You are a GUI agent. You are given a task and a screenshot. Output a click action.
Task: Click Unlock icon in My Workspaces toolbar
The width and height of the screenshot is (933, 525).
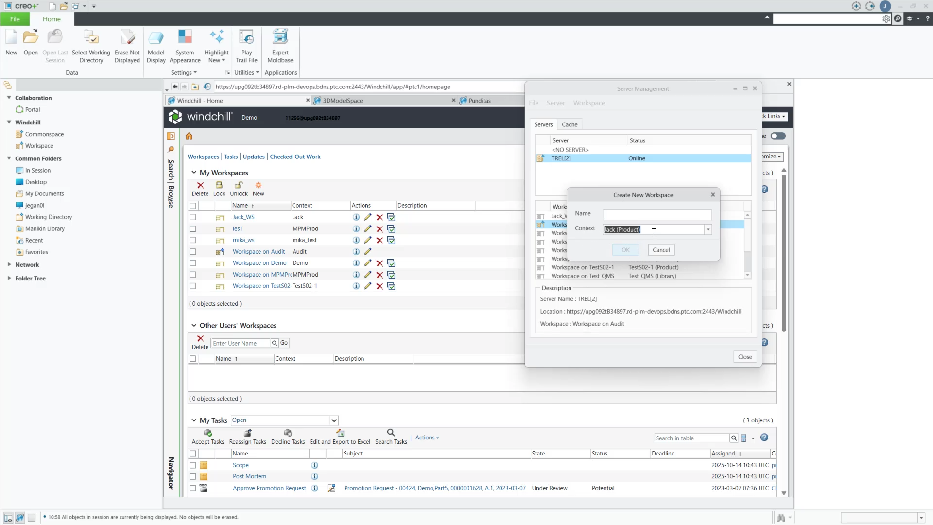point(239,185)
